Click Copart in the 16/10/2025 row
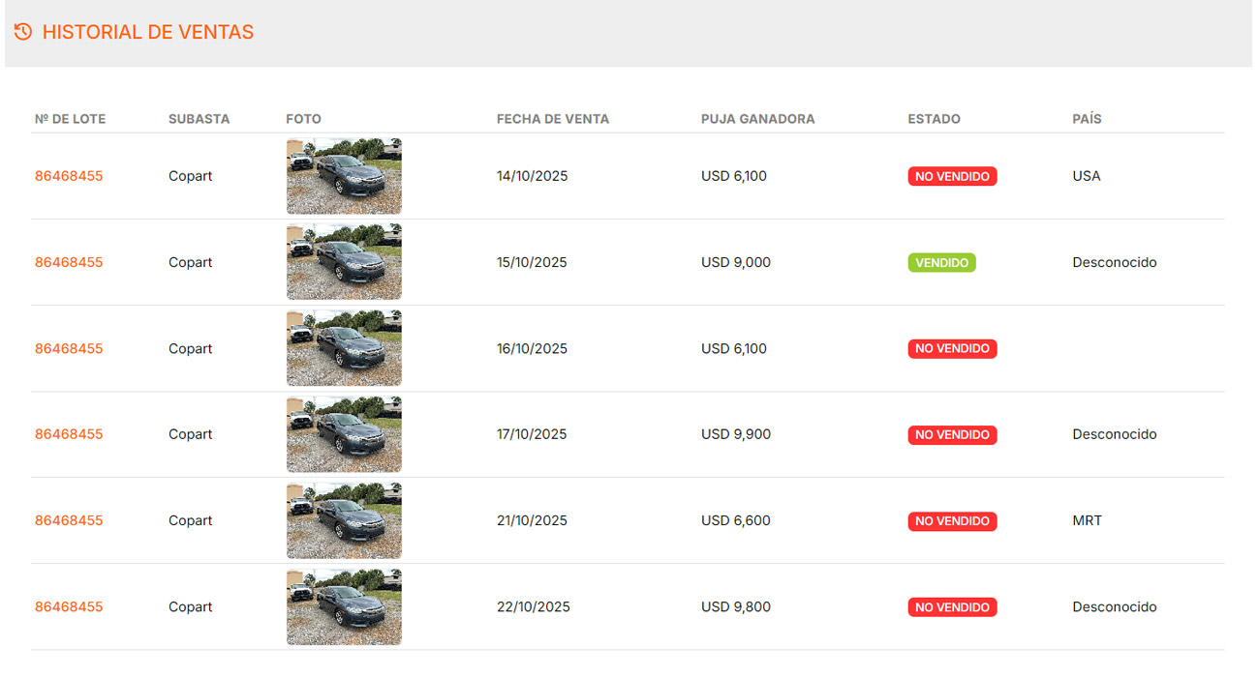 tap(191, 348)
